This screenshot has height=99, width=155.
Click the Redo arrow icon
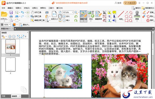(x=22, y=16)
